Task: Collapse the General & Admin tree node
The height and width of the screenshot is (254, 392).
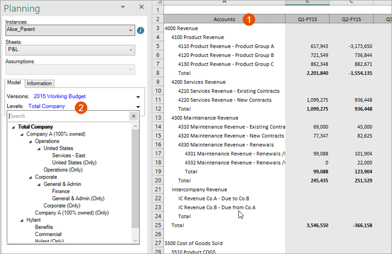Action: 39,185
